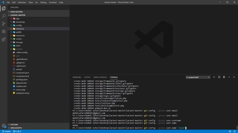Expand the tests folder

(39, 46)
